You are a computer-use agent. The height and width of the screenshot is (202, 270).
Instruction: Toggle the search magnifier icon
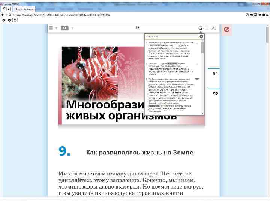point(200,28)
